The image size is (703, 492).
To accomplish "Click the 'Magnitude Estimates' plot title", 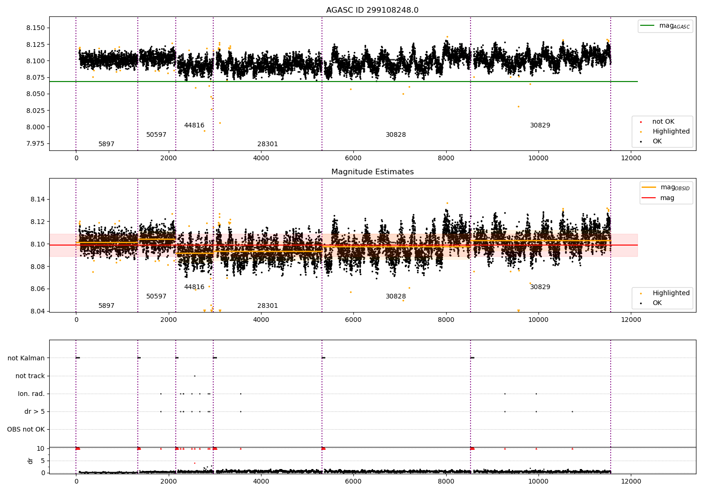I will click(x=372, y=172).
